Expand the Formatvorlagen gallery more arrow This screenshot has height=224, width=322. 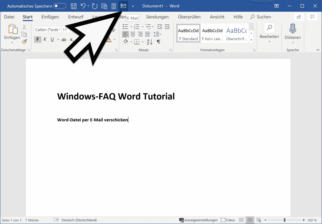[251, 40]
